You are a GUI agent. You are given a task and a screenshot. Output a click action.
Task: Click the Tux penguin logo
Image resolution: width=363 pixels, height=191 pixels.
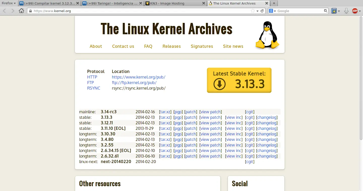coord(267,35)
